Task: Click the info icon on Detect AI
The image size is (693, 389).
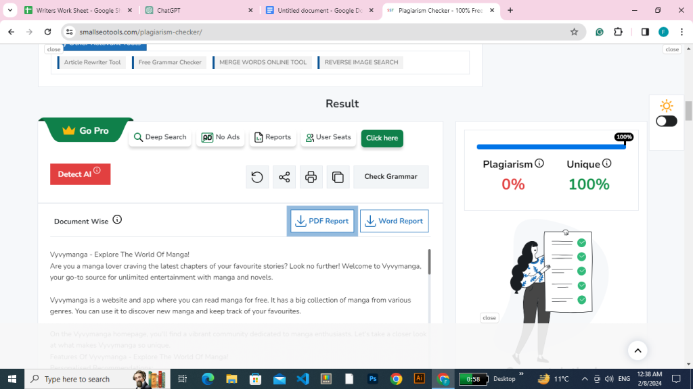Action: [x=97, y=170]
